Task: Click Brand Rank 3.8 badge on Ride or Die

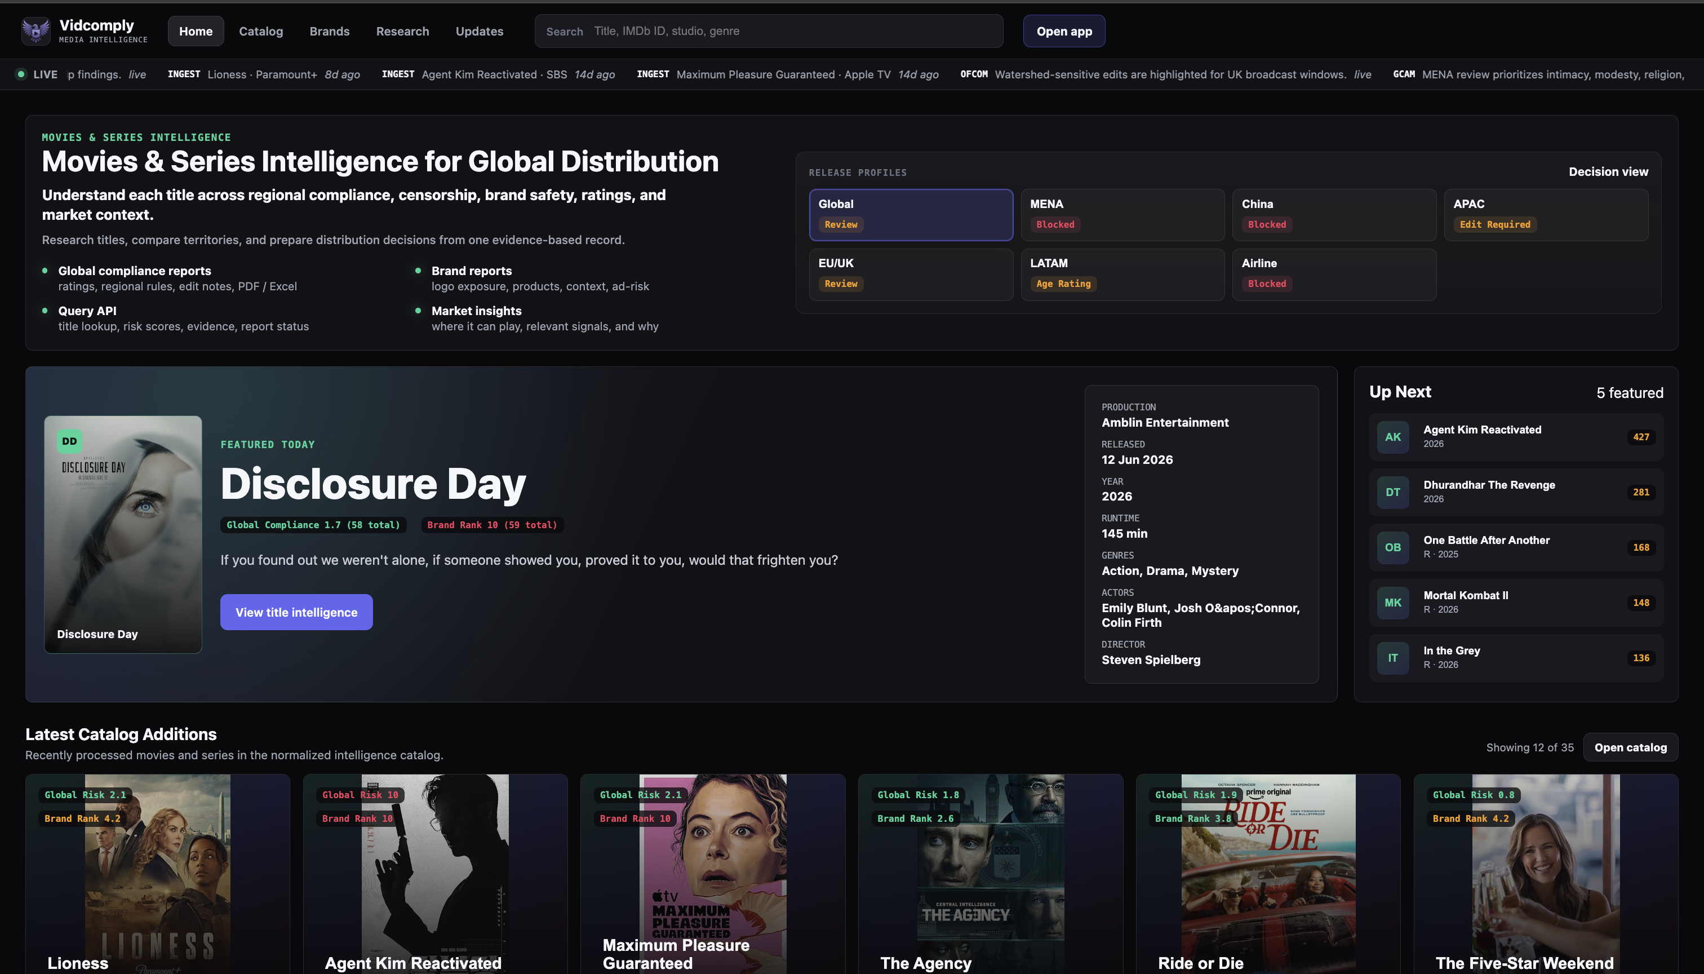Action: tap(1192, 819)
